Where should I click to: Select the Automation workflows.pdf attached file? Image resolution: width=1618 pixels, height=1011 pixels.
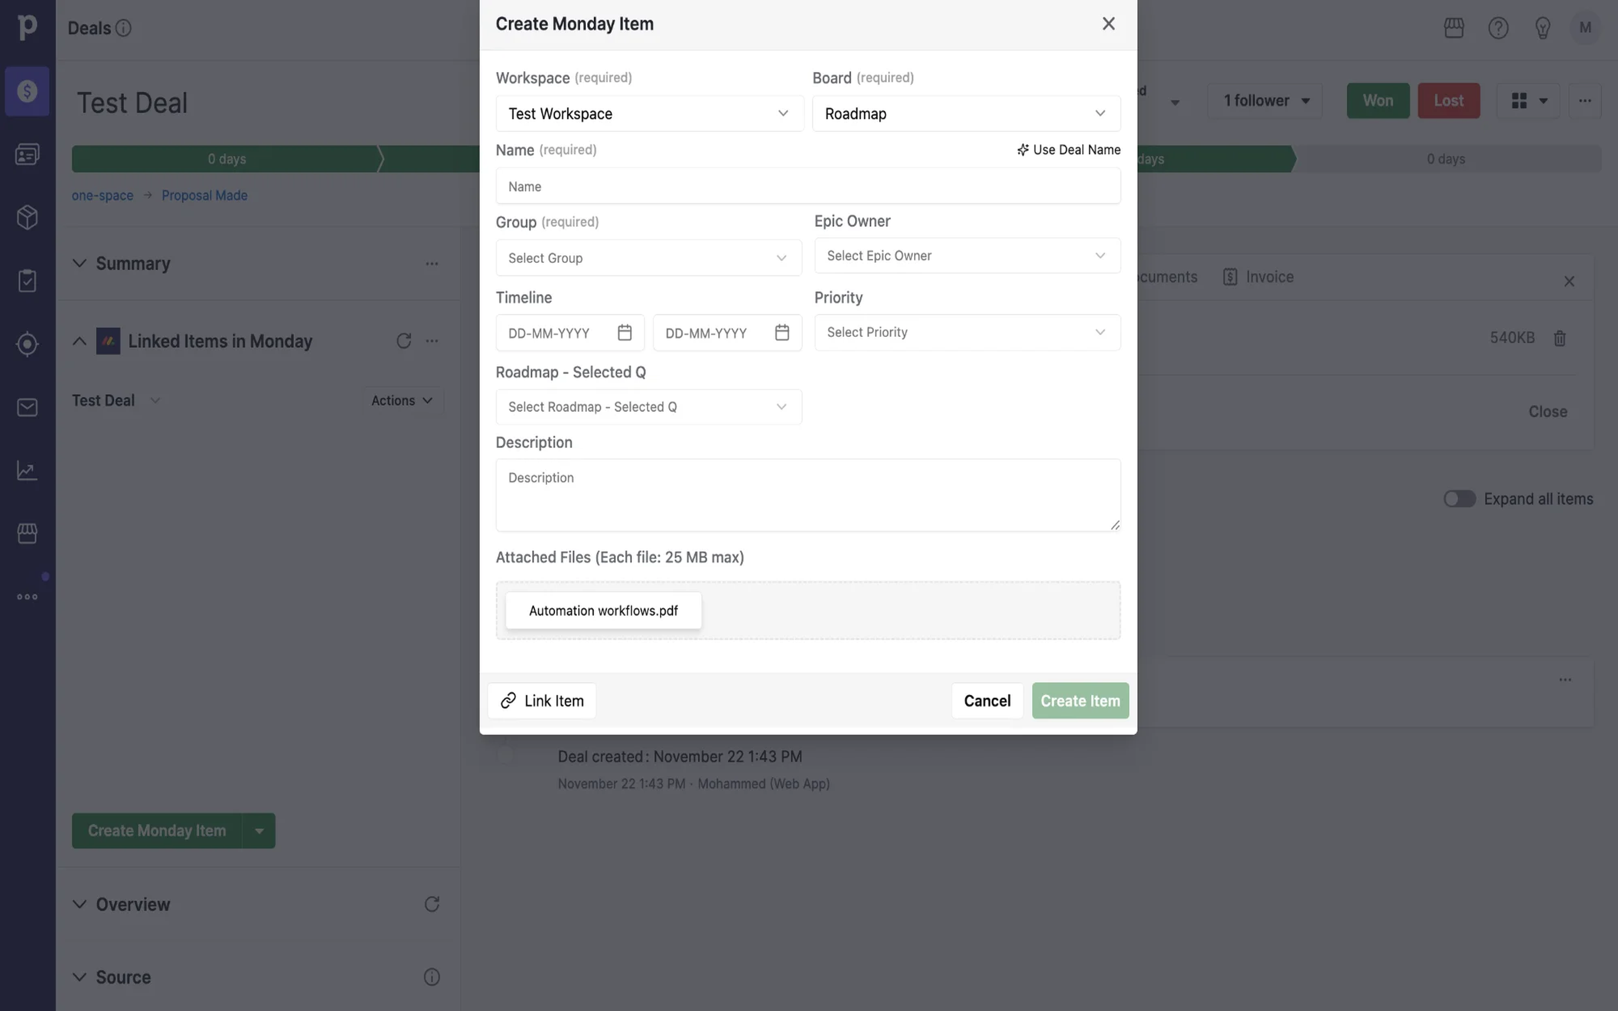point(603,611)
